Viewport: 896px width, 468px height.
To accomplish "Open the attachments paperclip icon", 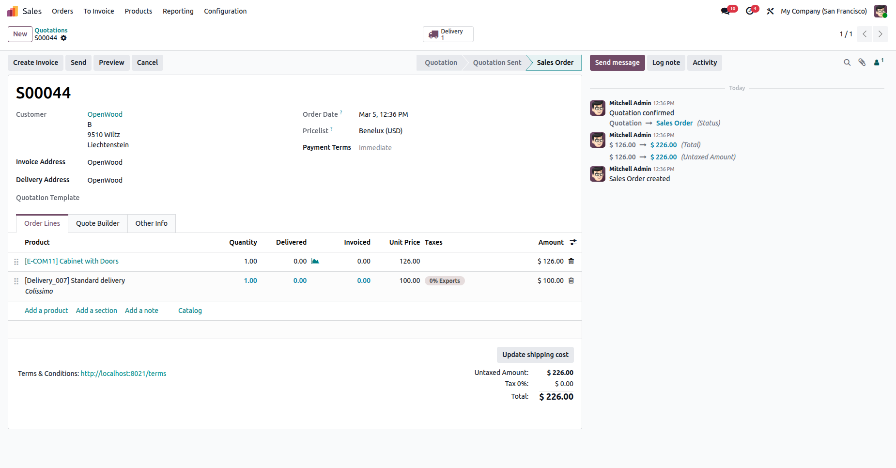I will click(862, 62).
